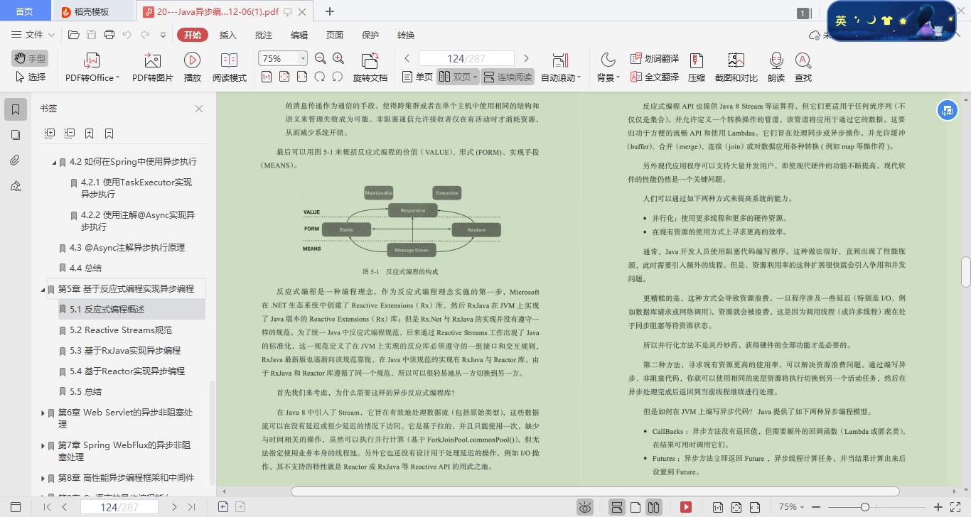Switch to the 页面 ribbon tab
The image size is (971, 517).
point(334,35)
